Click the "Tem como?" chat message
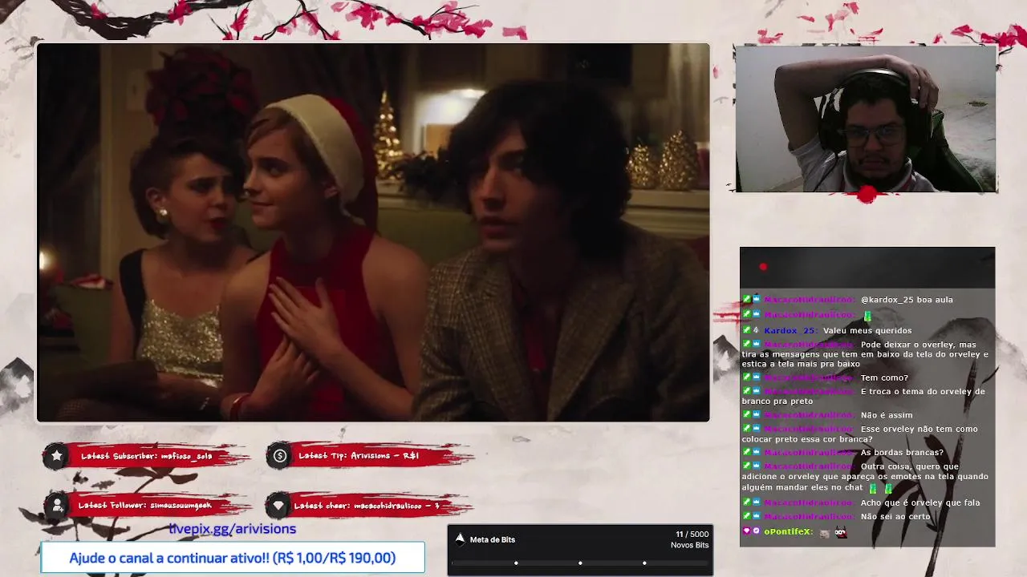The width and height of the screenshot is (1027, 577). point(884,377)
